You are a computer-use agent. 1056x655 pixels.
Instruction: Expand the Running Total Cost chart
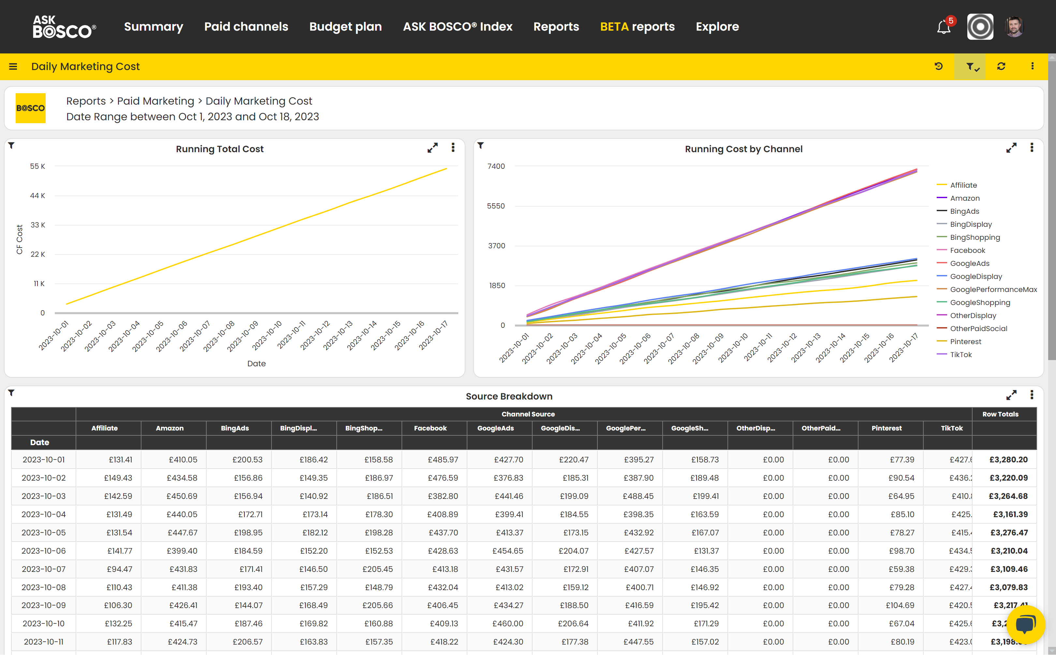(x=432, y=148)
